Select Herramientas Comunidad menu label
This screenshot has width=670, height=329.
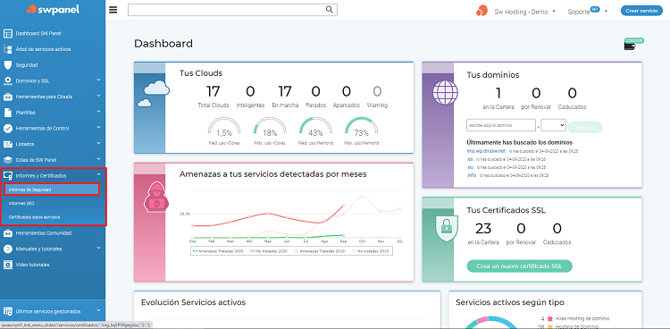click(44, 233)
